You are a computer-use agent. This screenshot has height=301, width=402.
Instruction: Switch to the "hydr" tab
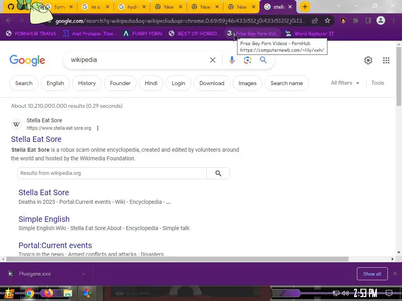pos(132,7)
